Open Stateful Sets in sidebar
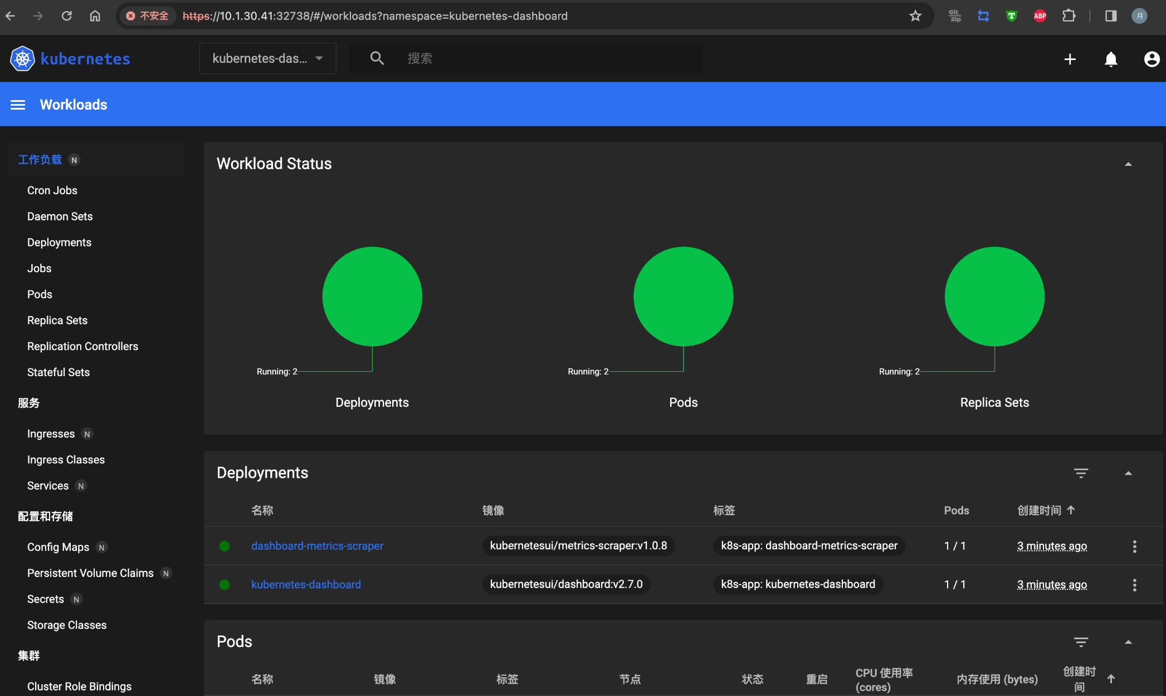Screen dimensions: 1166x696 click(x=58, y=372)
